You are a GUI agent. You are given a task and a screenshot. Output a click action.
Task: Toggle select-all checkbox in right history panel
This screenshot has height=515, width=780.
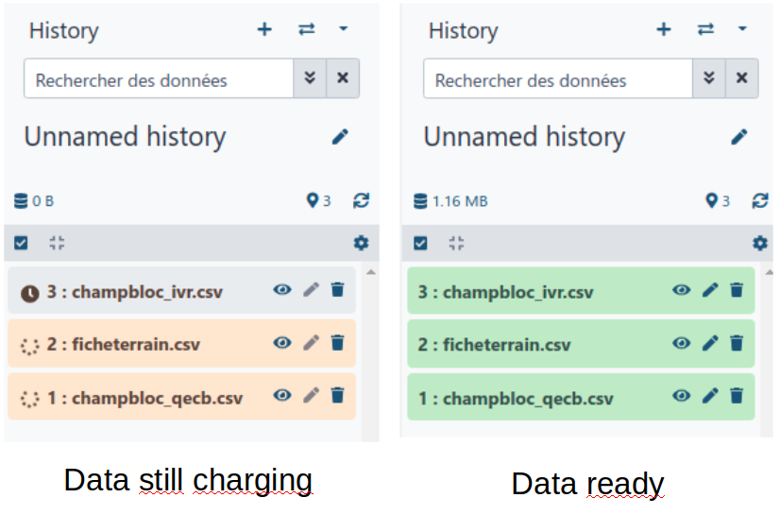click(420, 243)
